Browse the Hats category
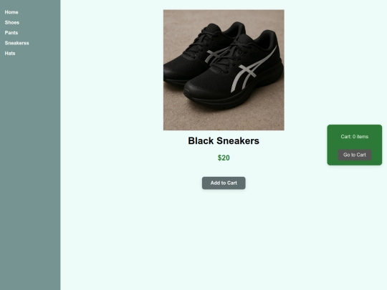Viewport: 387px width, 290px height. point(10,53)
